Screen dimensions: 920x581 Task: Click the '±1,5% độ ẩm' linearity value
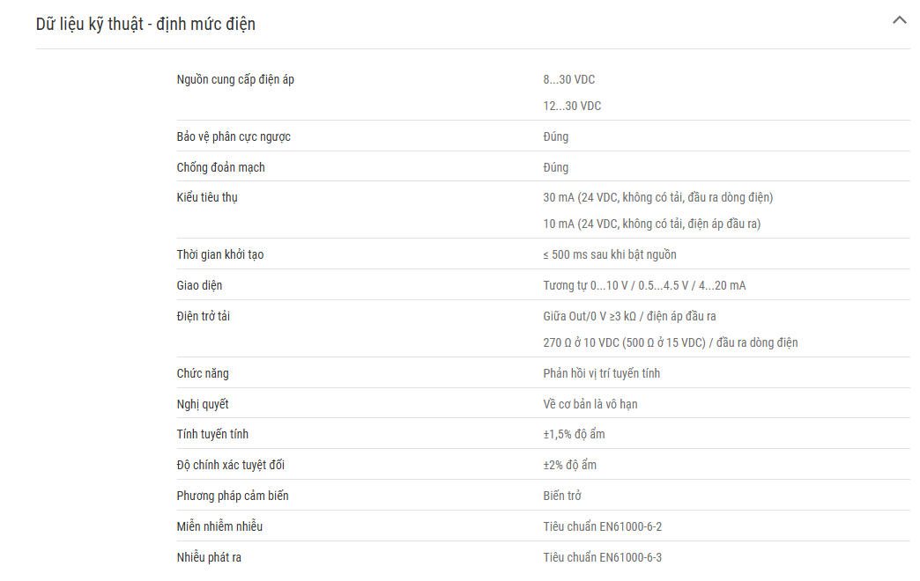574,435
